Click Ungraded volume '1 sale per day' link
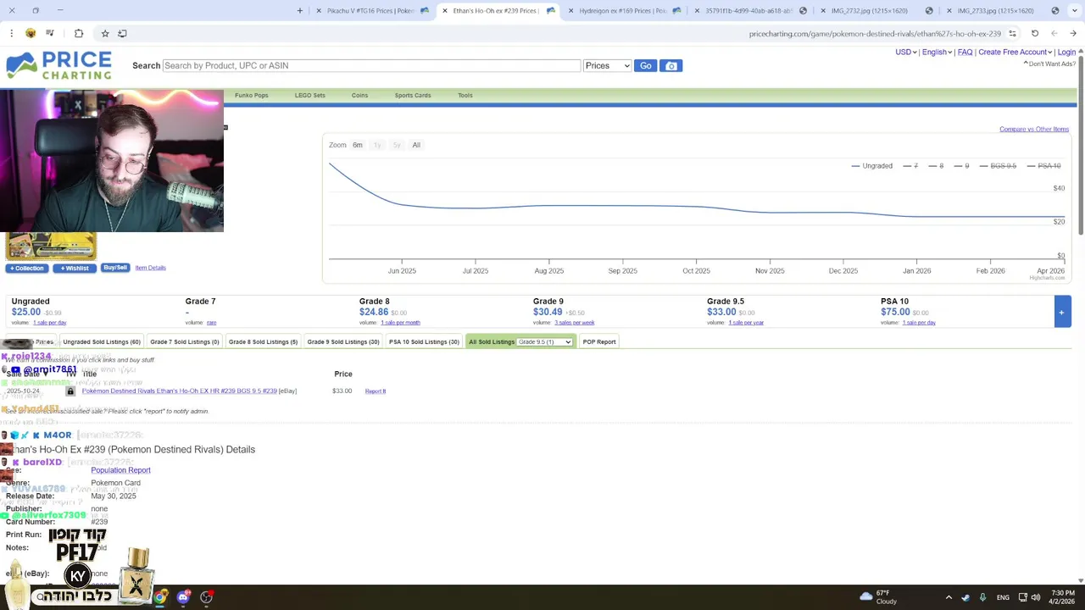The width and height of the screenshot is (1085, 610). (x=49, y=323)
